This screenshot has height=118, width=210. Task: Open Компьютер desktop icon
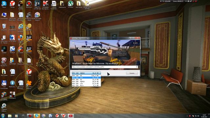4,16
